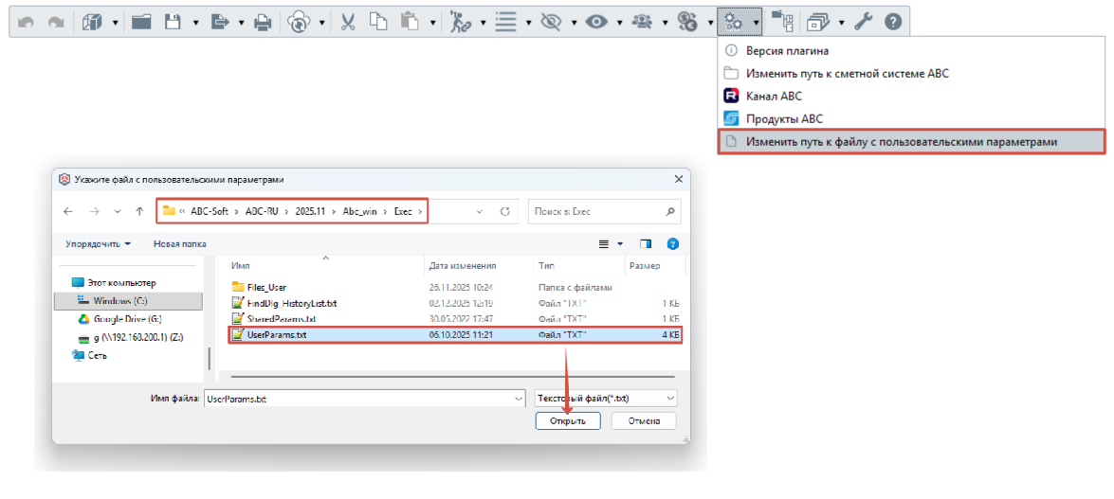
Task: Click the Redo arrow in toolbar
Action: [x=55, y=23]
